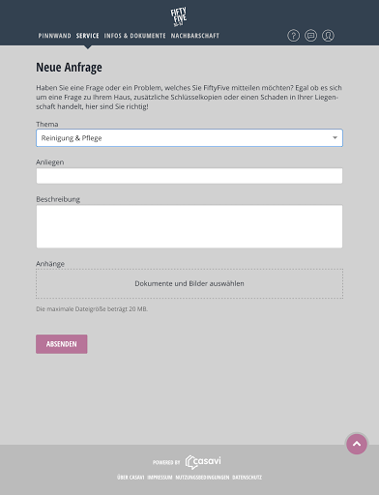Go to the Pinnwand tab
The image size is (379, 495).
55,36
